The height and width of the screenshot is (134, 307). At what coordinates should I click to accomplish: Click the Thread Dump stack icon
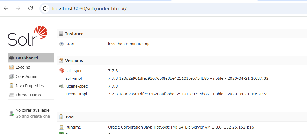[x=11, y=95]
